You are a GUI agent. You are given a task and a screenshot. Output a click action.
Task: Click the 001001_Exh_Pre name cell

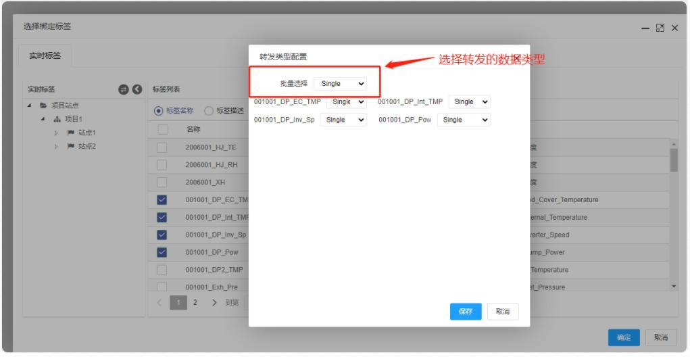pos(212,287)
